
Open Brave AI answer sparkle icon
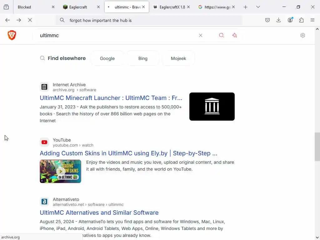[x=235, y=35]
